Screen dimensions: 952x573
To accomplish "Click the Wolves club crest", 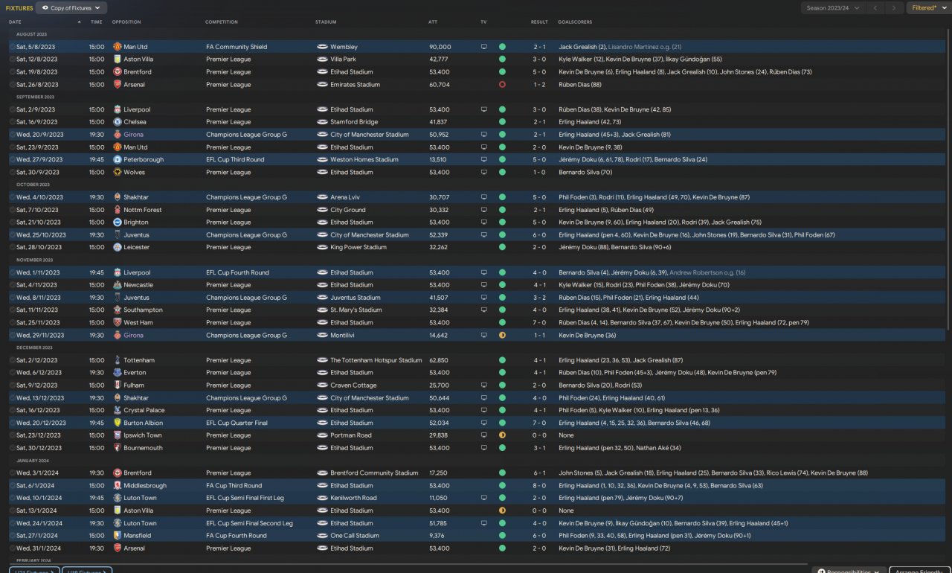I will pos(118,172).
